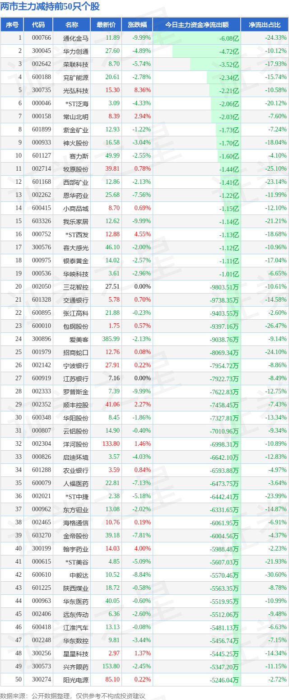289x700 pixels.
Task: Click stock name 启迪环境
Action: coord(76,457)
